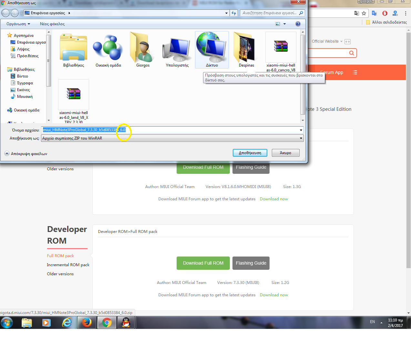Open Chrome three-dot menu
Image resolution: width=411 pixels, height=357 pixels.
(x=406, y=13)
